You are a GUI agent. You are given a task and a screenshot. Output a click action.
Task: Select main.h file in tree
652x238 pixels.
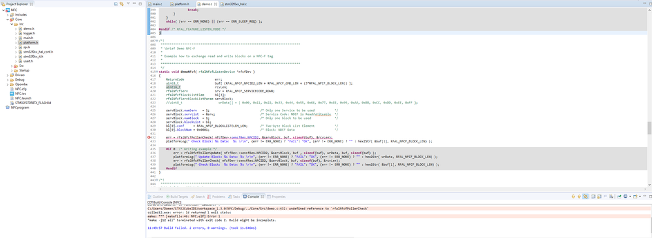(28, 38)
